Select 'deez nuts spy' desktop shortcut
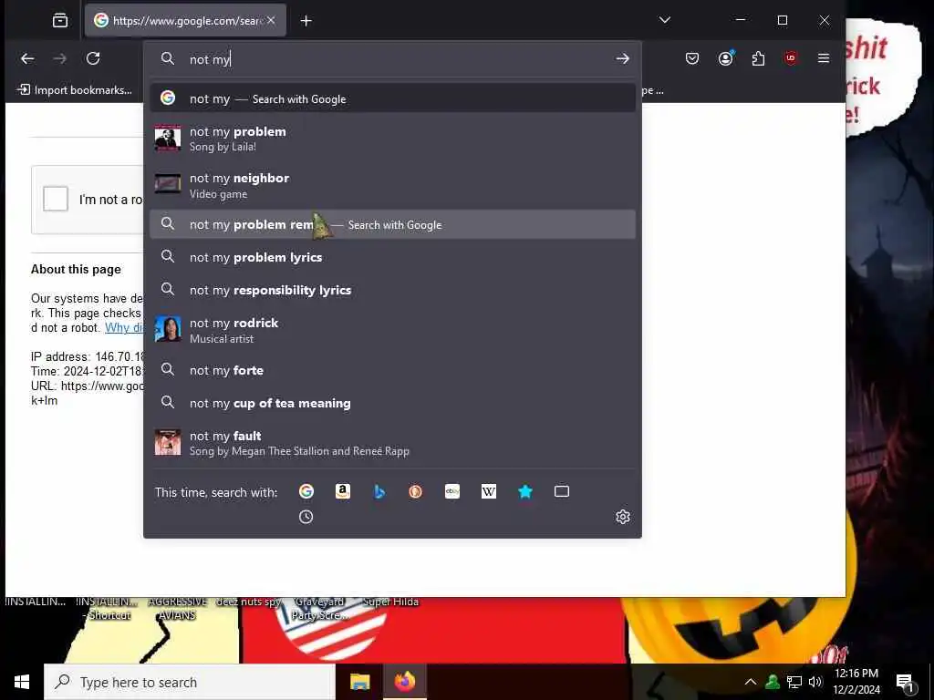Screen dimensions: 934x700 click(248, 602)
